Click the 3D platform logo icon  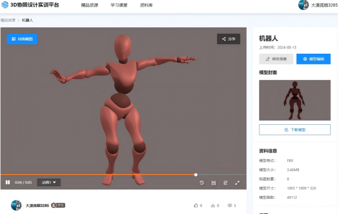tap(5, 5)
